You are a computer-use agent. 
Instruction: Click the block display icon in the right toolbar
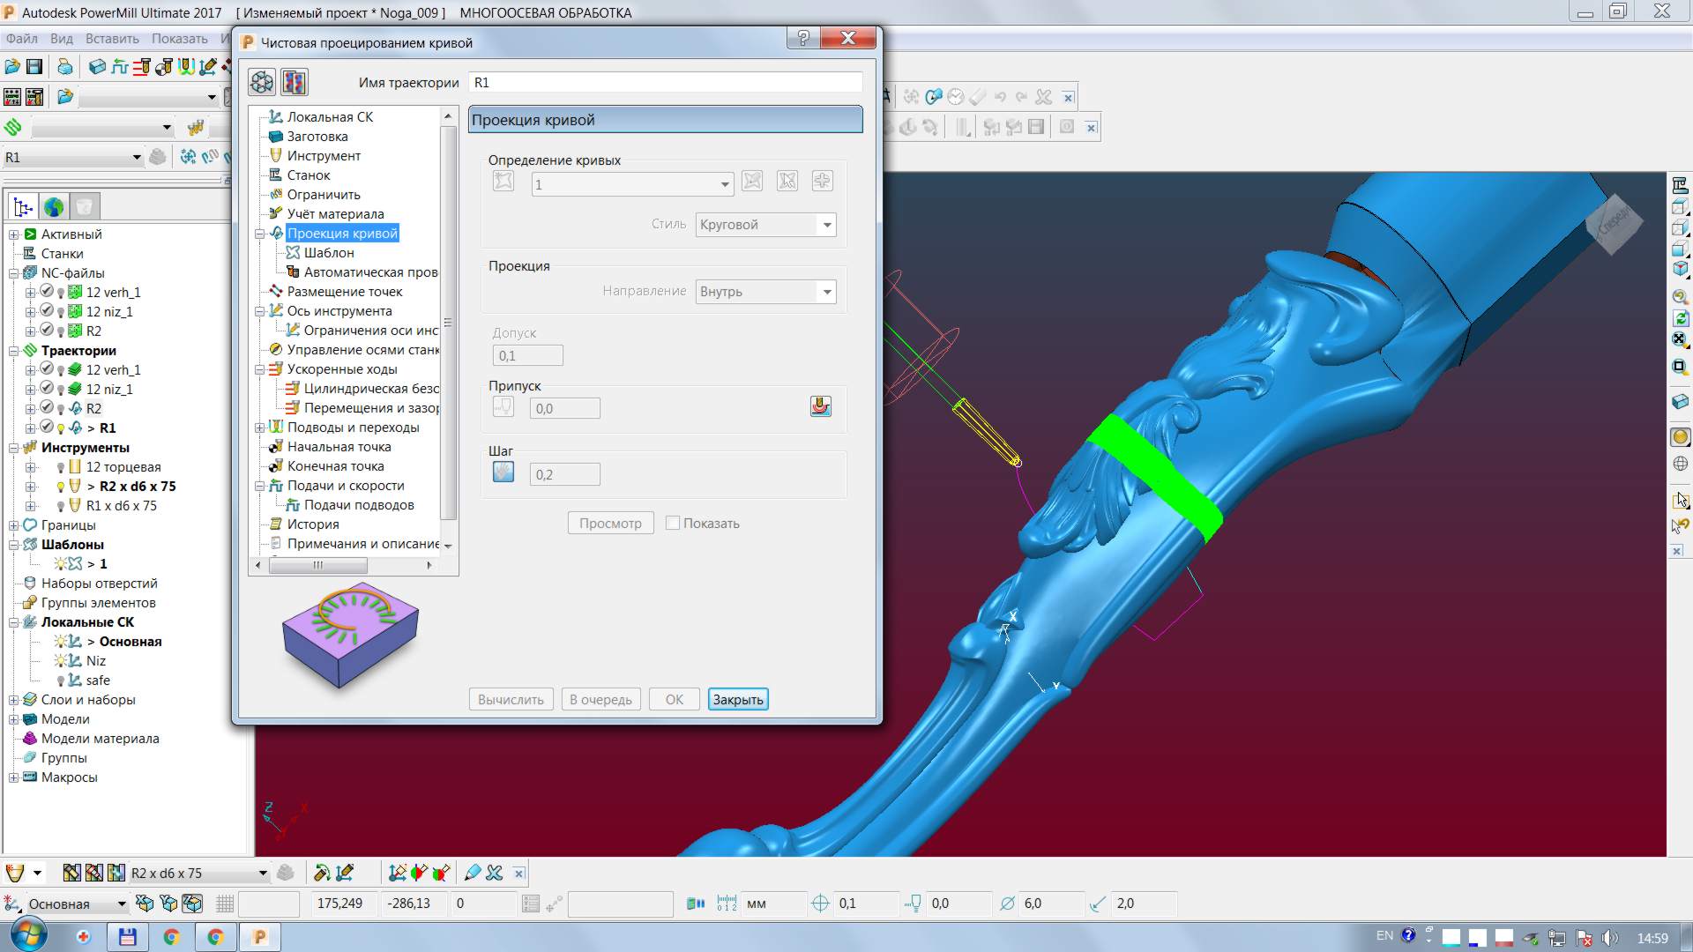[x=1680, y=402]
